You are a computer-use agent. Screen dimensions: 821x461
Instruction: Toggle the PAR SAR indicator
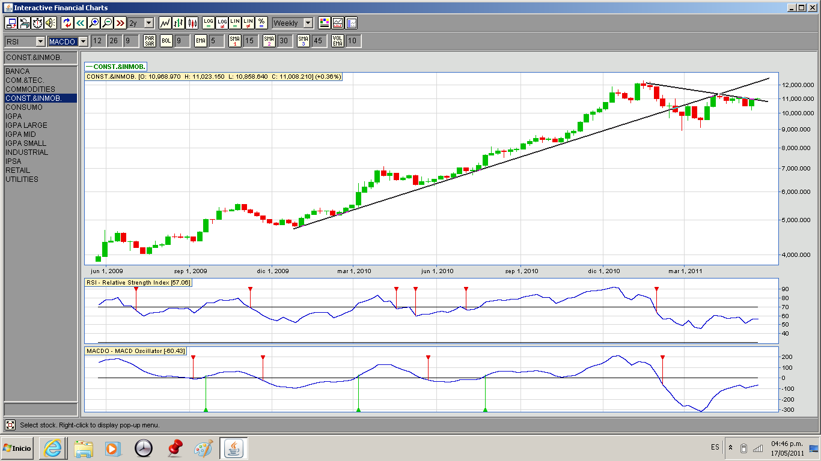[150, 41]
